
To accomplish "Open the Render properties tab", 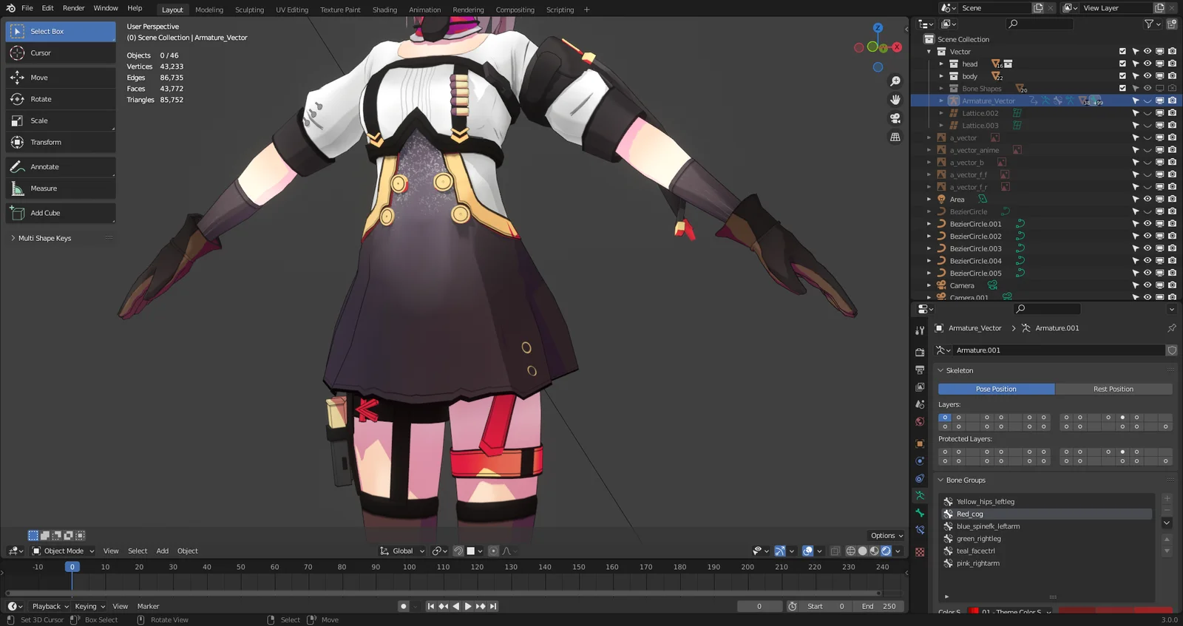I will 920,352.
